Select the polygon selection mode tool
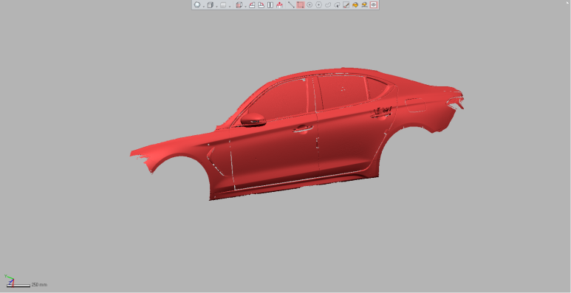Viewport: 571px width, 293px height. click(x=318, y=4)
